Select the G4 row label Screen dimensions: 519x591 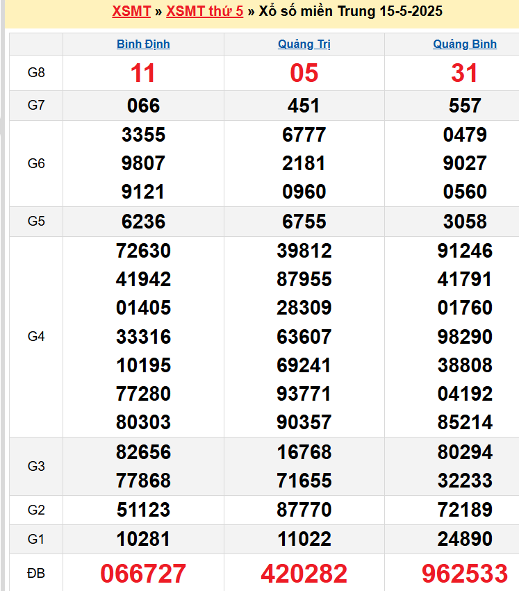tap(36, 337)
